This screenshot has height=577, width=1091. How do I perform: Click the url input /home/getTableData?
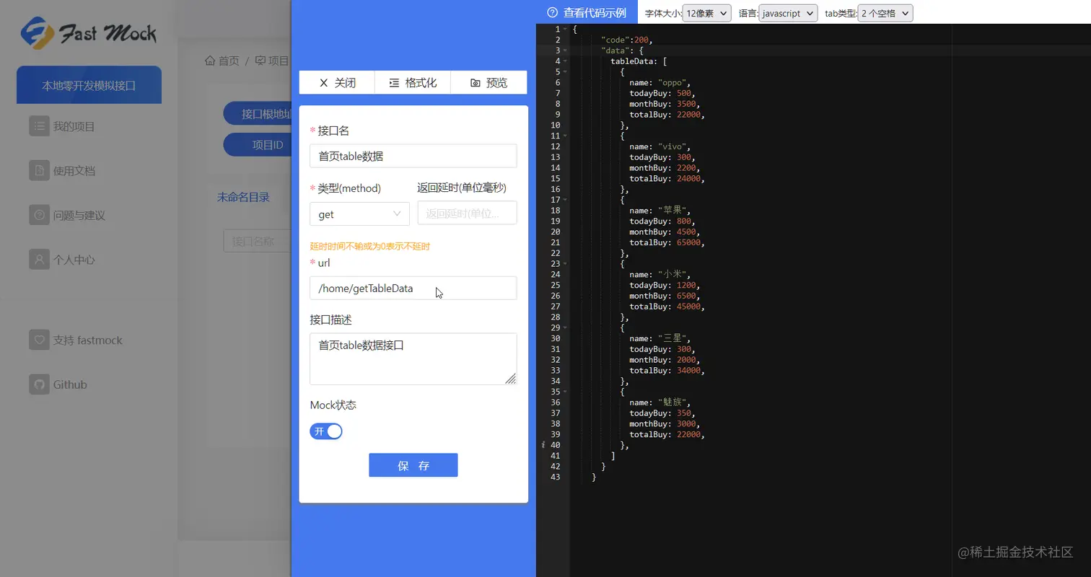pos(413,288)
